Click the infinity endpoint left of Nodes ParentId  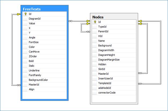click(87, 32)
